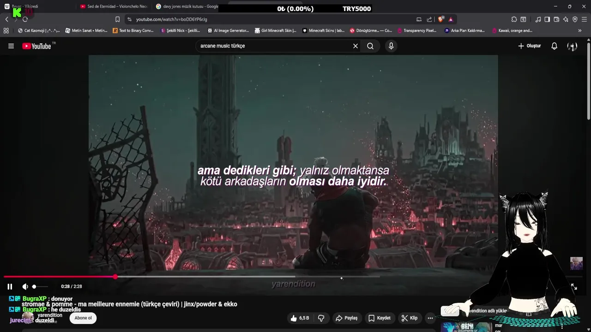Subscribe with the Abone ol button
Viewport: 591px width, 332px height.
(83, 318)
